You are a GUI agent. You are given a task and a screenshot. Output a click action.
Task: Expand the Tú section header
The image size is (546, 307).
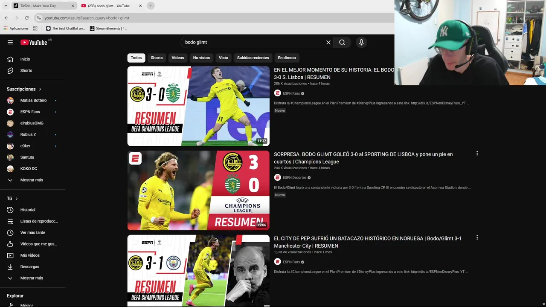12,199
